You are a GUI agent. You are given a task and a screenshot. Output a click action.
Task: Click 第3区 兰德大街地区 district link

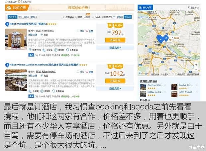pos(45,31)
